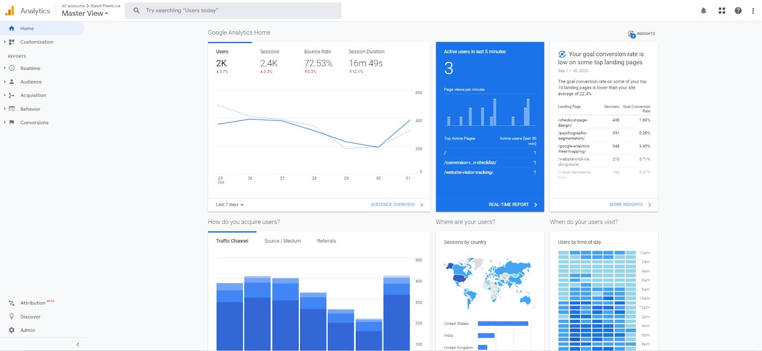Click the /google-analytics-heat-mapping/ landing page row
The height and width of the screenshot is (351, 762).
(x=604, y=149)
